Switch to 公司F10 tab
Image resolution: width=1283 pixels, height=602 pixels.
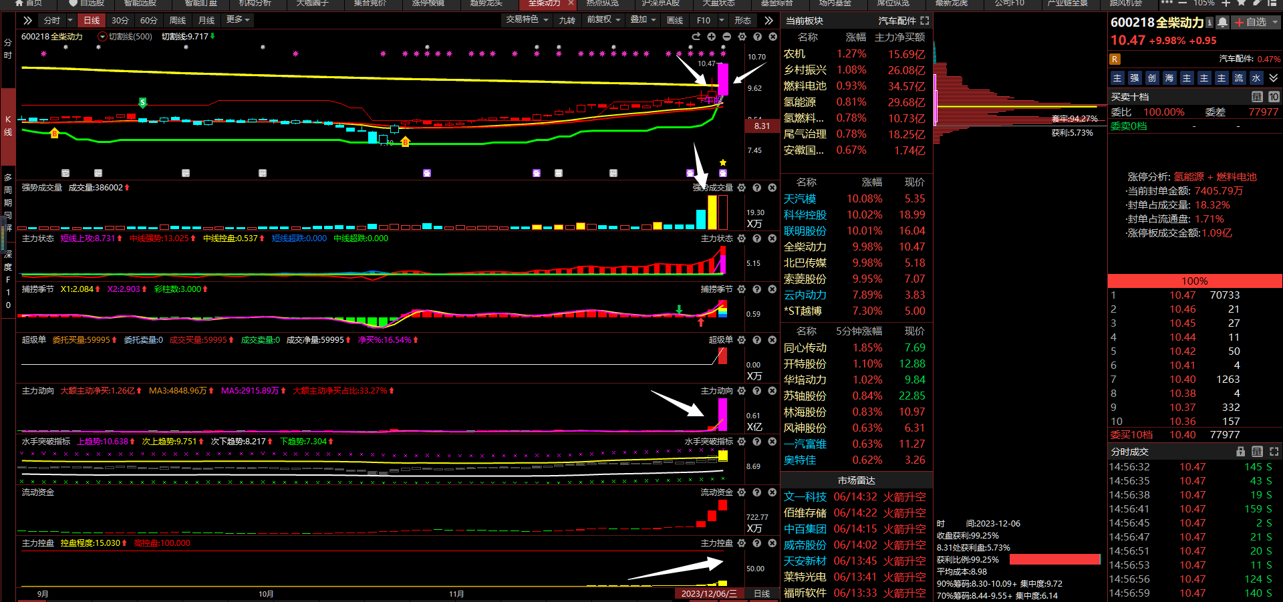click(1009, 3)
